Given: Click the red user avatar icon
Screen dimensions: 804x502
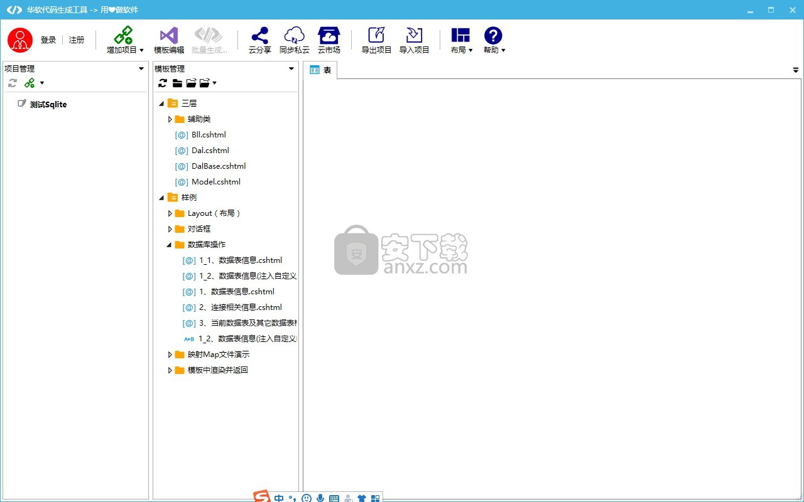Looking at the screenshot, I should click(x=20, y=40).
